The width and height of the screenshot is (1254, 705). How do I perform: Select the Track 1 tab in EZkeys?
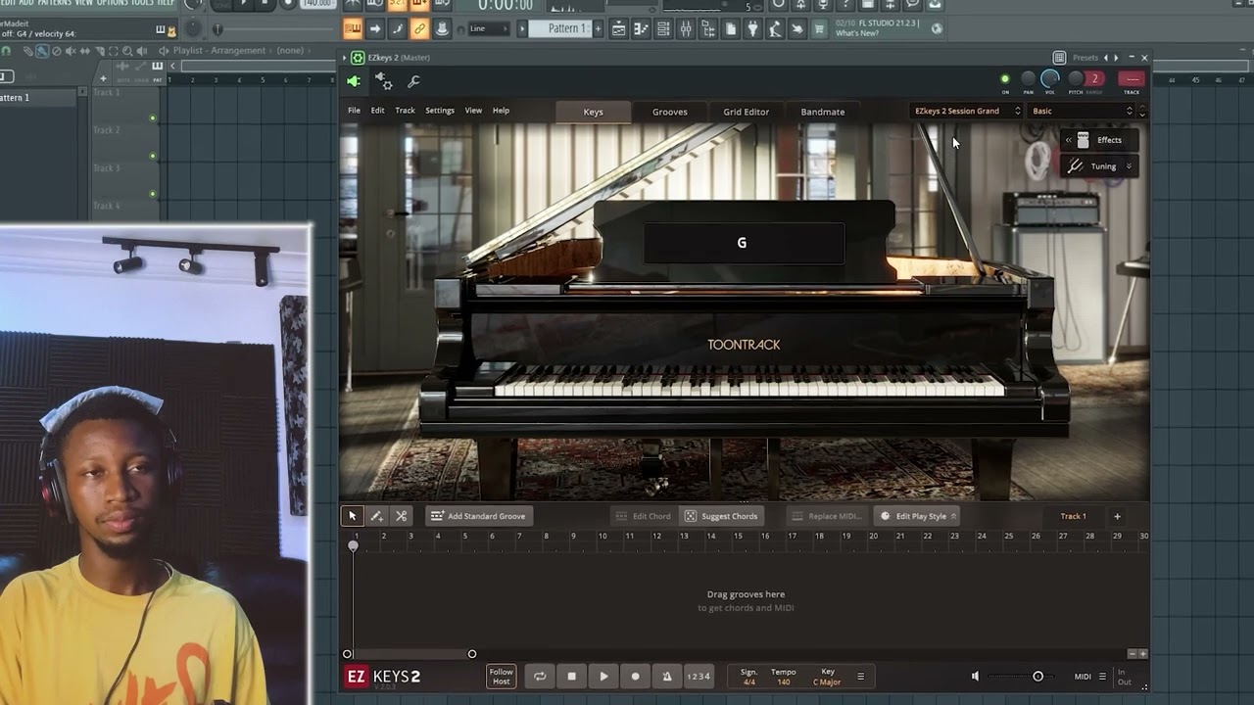coord(1073,516)
